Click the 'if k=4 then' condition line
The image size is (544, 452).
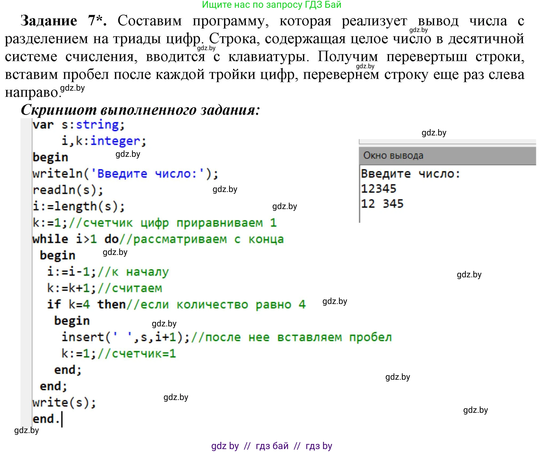pos(86,304)
